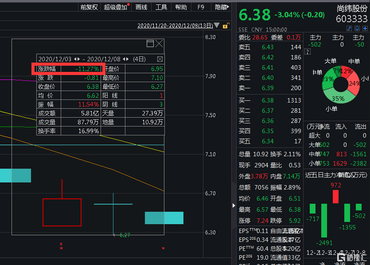Open the 工具 tools menu
Viewport: 370px width, 265px height.
tap(161, 7)
